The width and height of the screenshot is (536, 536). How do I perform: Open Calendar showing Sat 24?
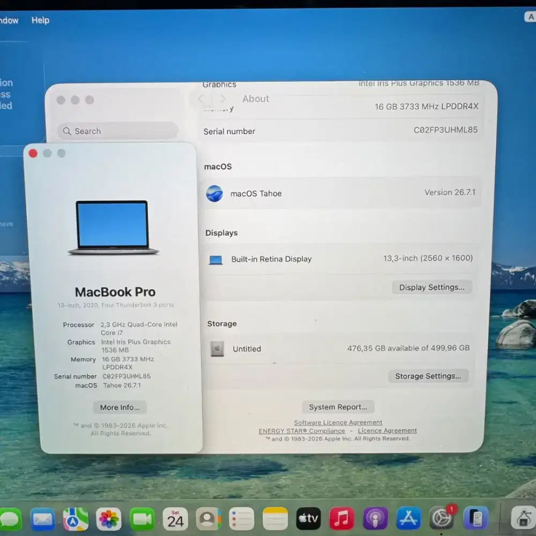175,519
